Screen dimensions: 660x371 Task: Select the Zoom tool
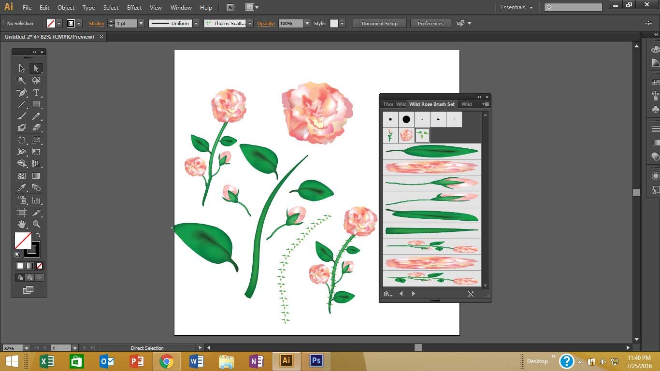click(37, 224)
